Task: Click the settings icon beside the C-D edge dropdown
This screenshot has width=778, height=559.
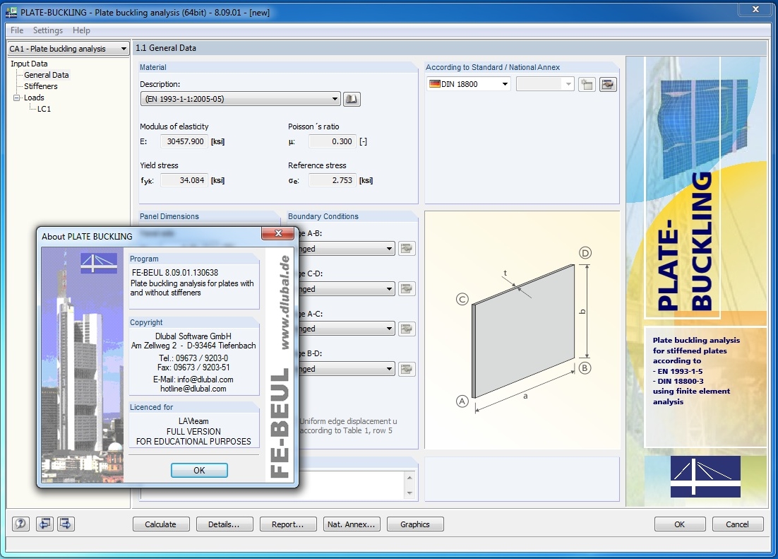Action: pyautogui.click(x=407, y=289)
